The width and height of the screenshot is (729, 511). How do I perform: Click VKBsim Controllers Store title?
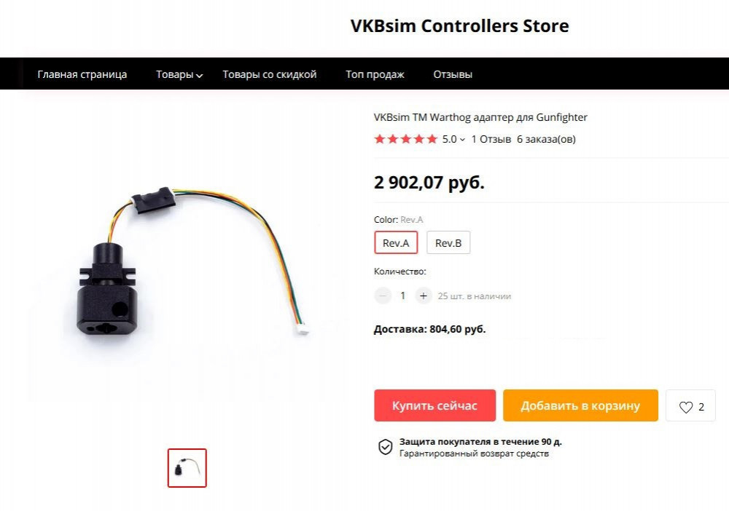coord(459,26)
